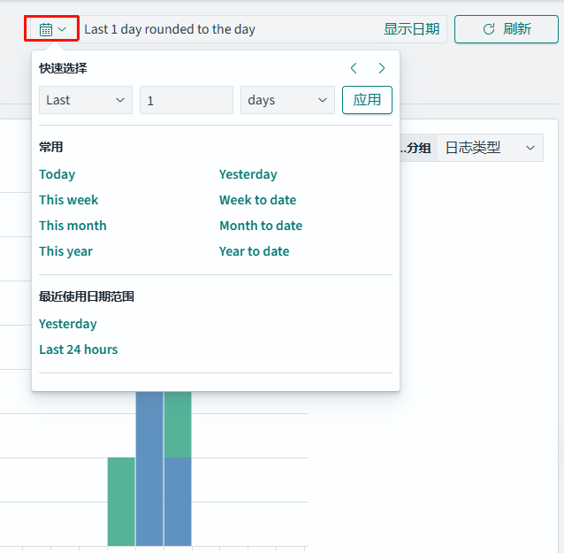This screenshot has width=564, height=553.
Task: Go to previous time window arrow
Action: [x=354, y=68]
